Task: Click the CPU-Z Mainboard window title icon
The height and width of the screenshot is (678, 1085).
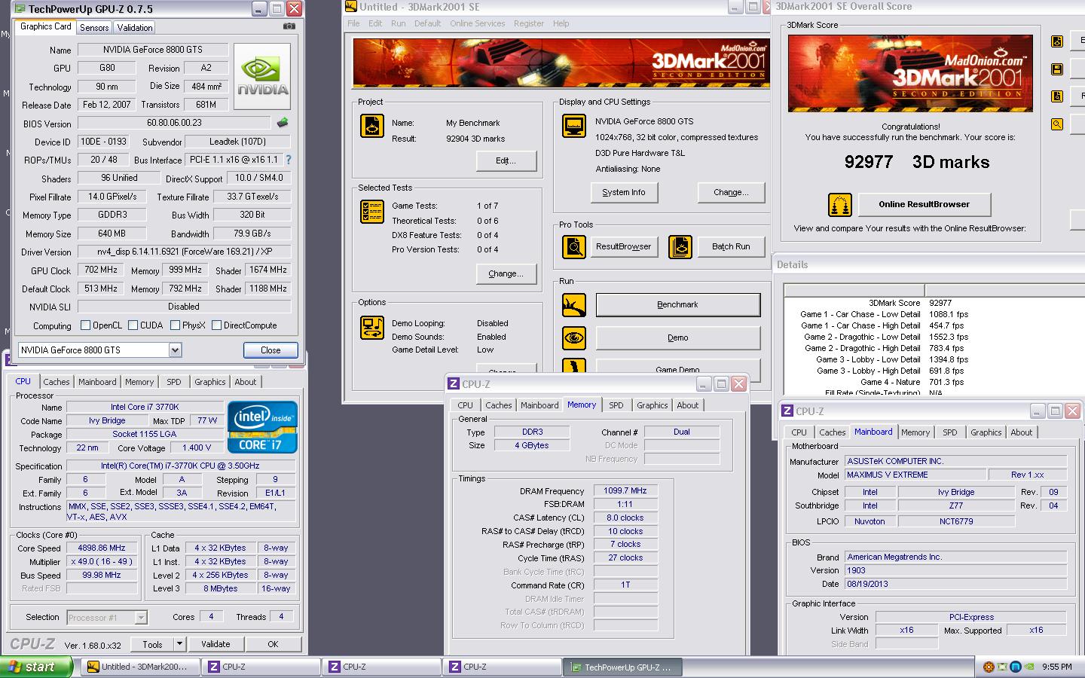Action: pyautogui.click(x=787, y=411)
